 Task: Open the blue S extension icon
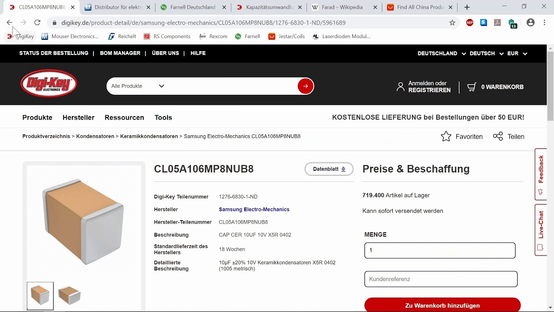pos(483,23)
